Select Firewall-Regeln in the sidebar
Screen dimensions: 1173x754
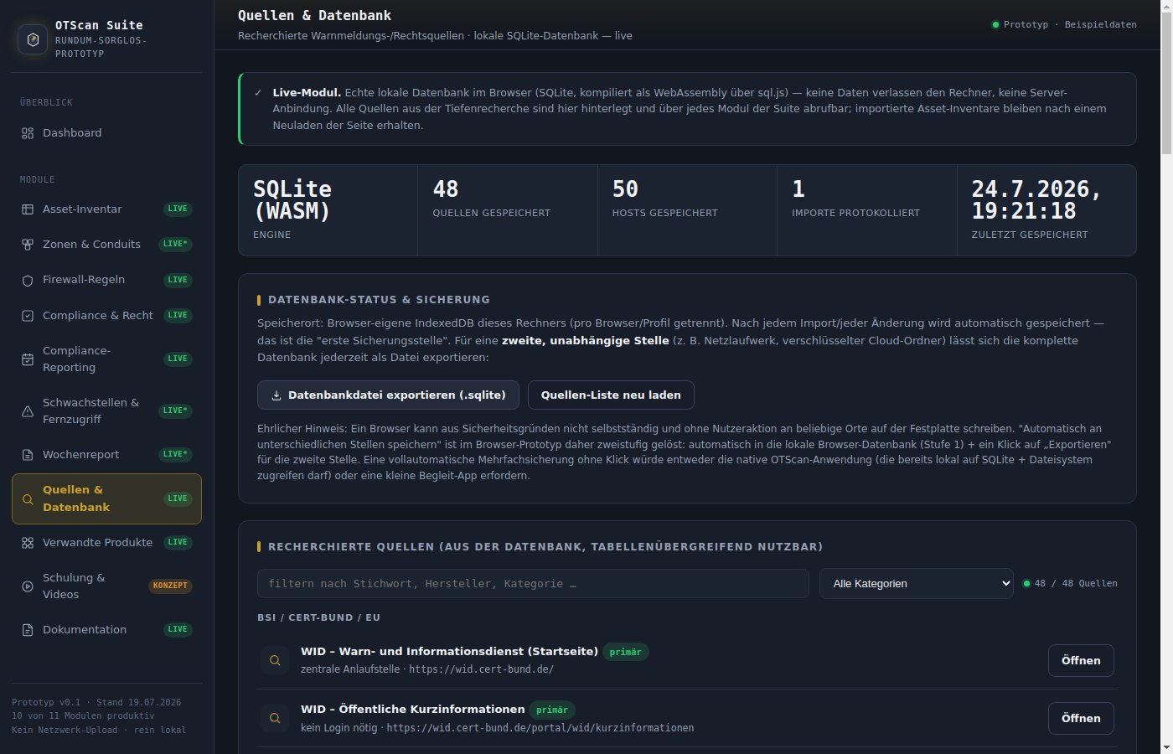point(106,280)
